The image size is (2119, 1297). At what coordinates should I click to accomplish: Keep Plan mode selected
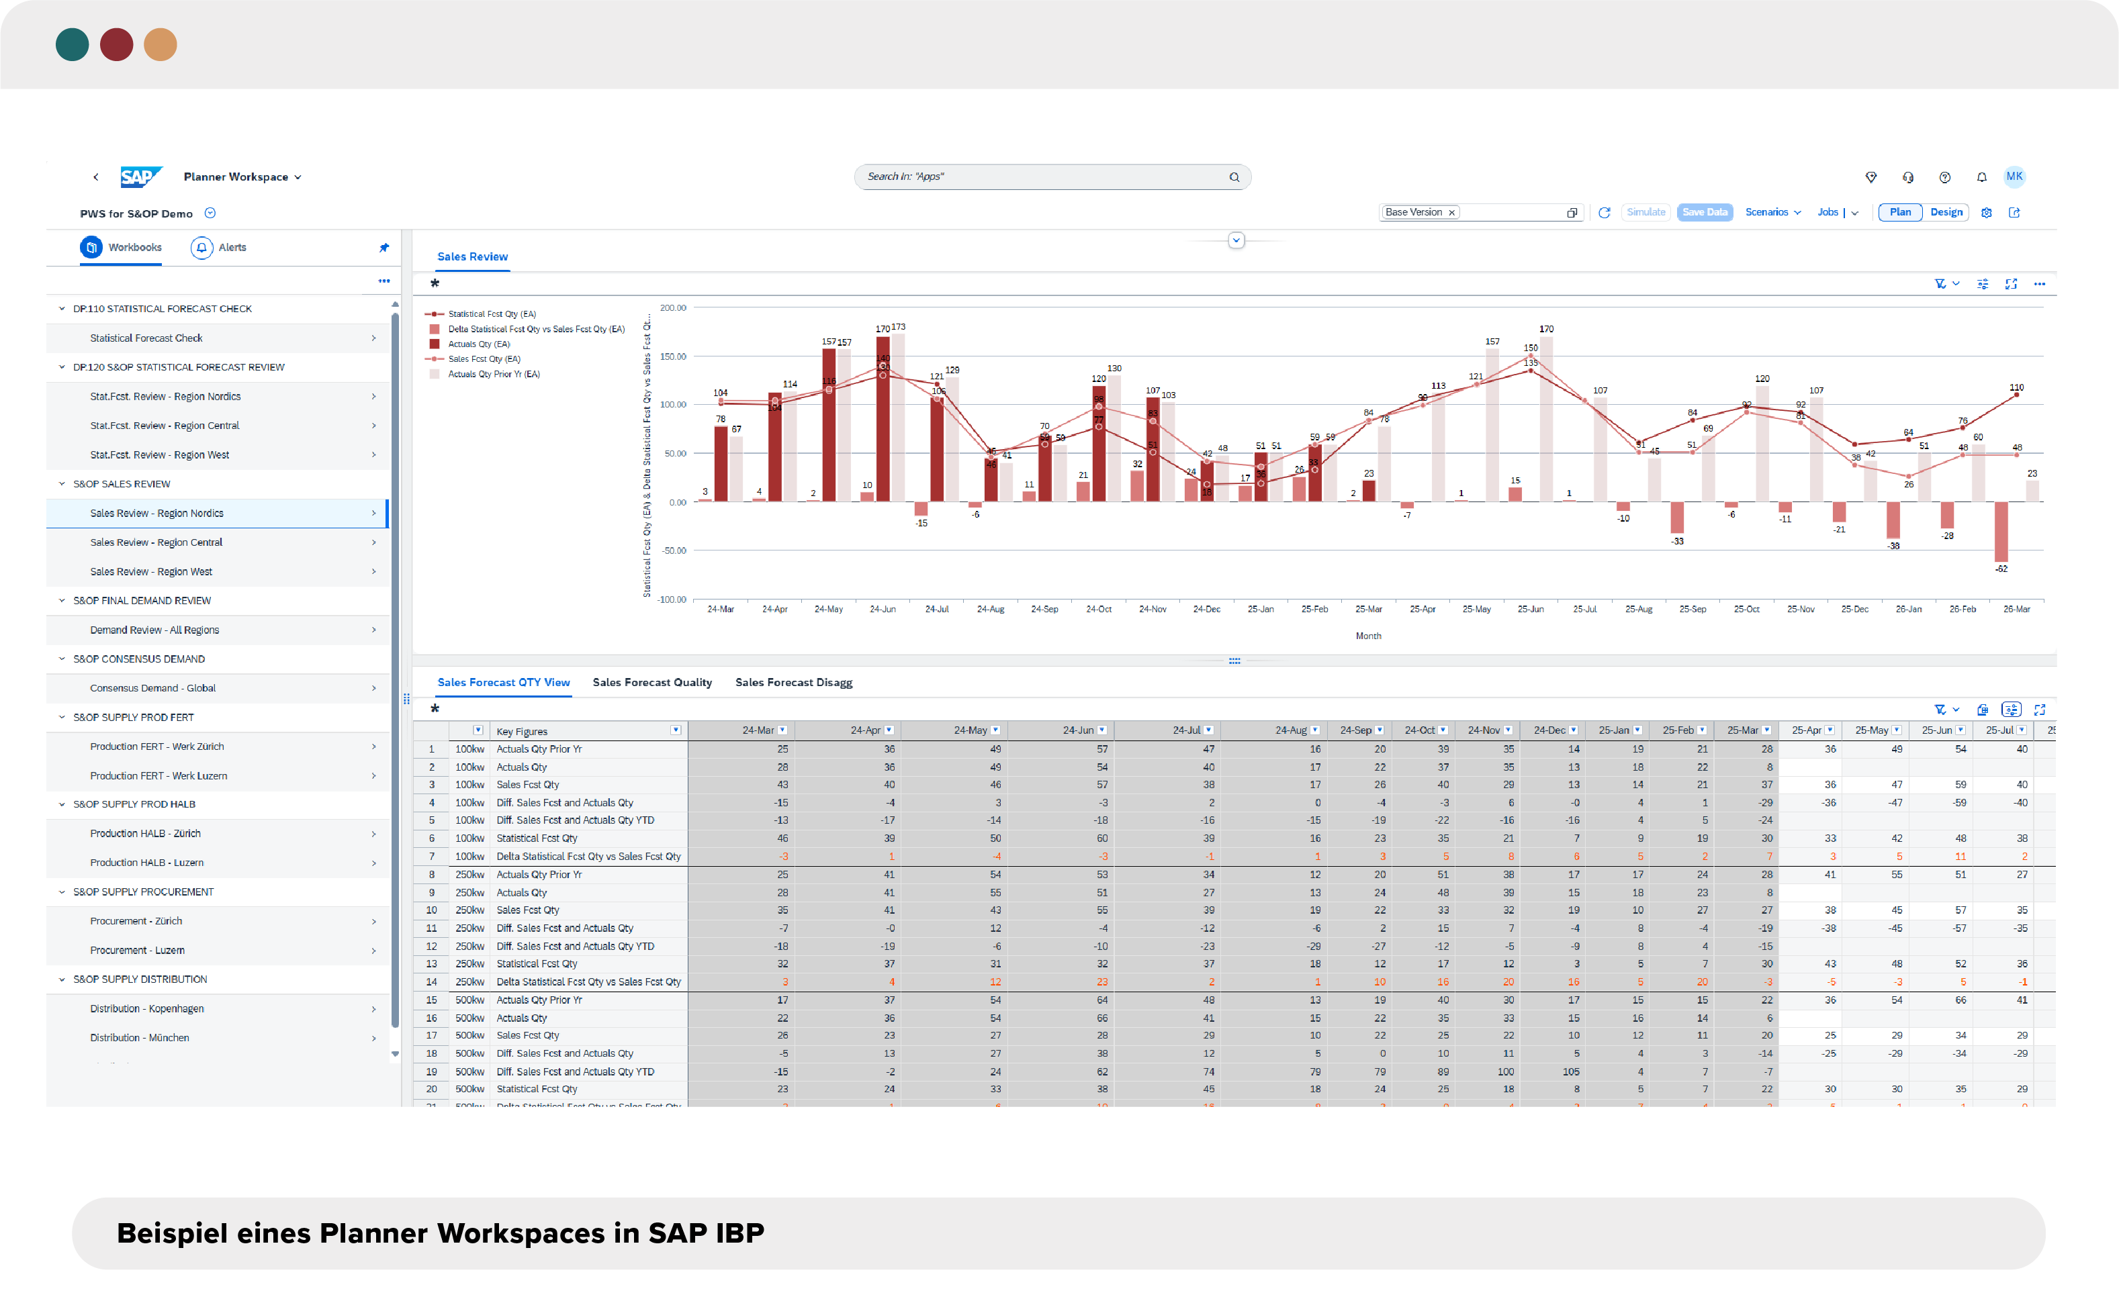pyautogui.click(x=1901, y=212)
